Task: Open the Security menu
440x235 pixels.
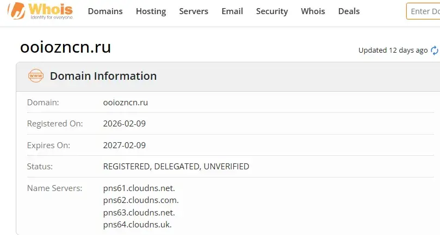Action: (272, 11)
